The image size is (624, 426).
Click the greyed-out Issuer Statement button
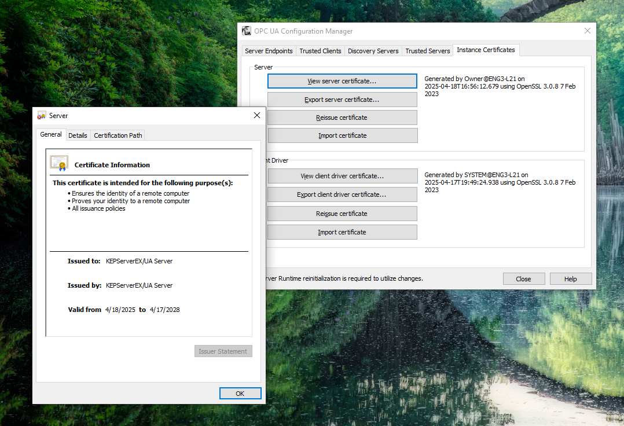pos(223,351)
